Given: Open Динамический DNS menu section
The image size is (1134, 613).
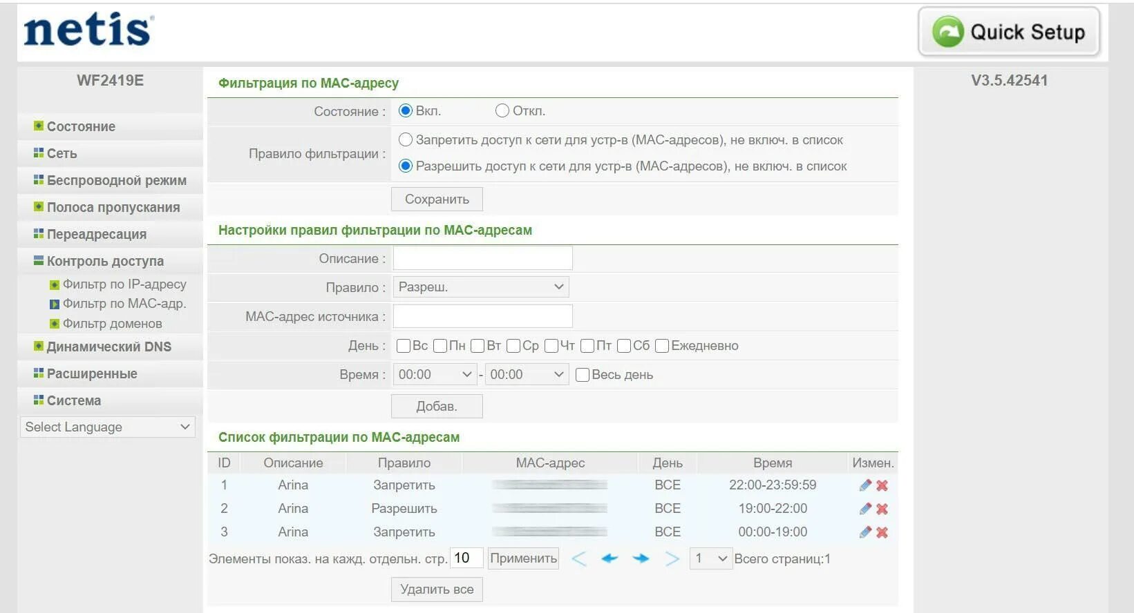Looking at the screenshot, I should 110,347.
